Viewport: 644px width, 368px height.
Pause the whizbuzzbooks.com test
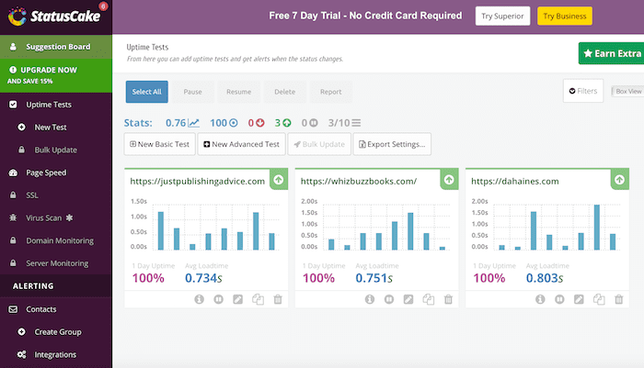click(389, 299)
